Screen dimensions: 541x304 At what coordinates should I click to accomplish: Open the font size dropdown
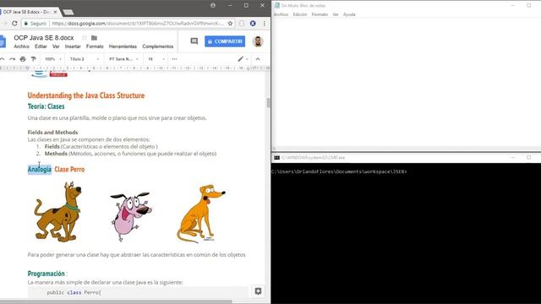[156, 59]
